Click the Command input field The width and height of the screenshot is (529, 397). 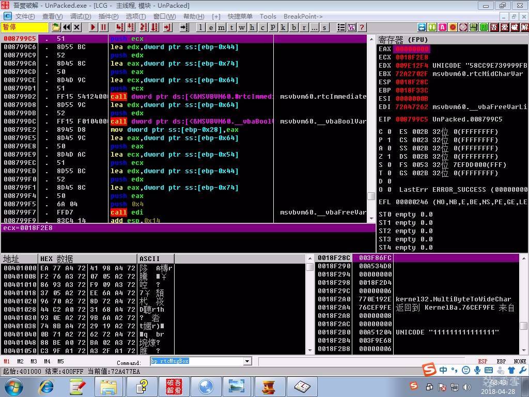tap(197, 361)
